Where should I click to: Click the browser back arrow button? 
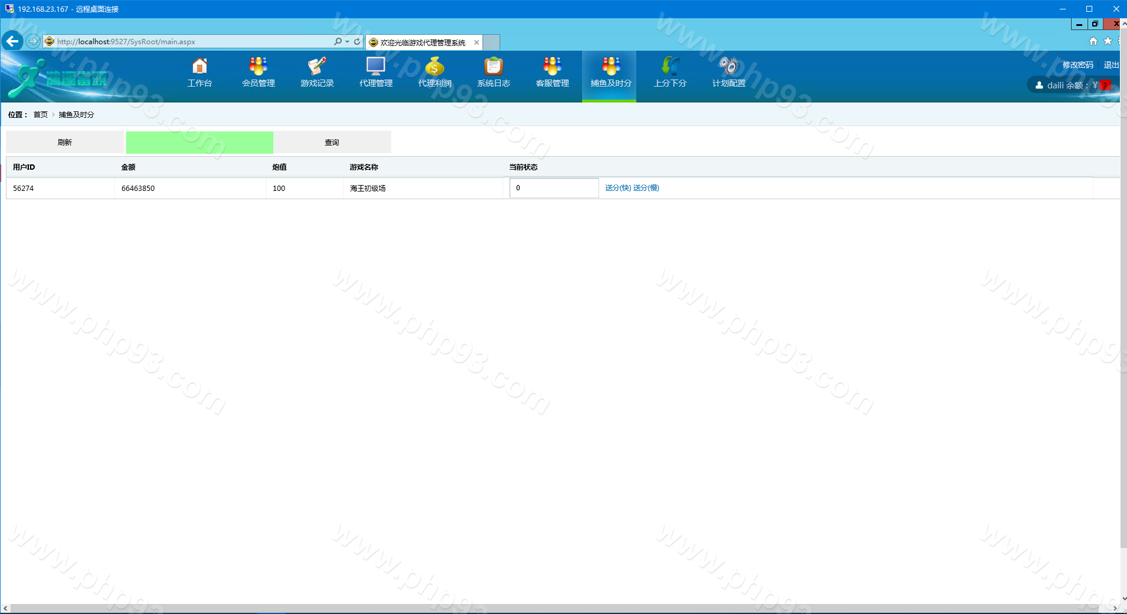tap(12, 41)
